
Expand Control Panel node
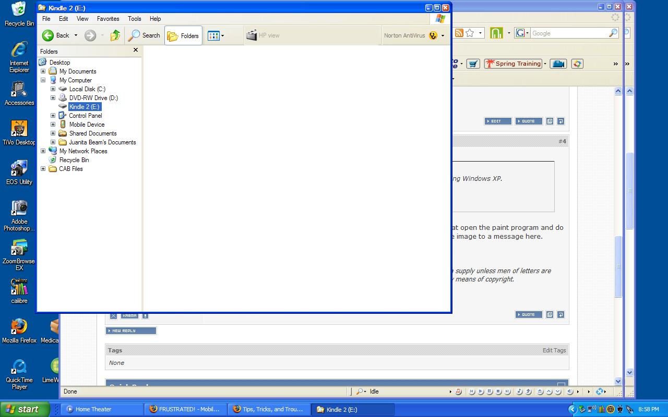[x=53, y=116]
